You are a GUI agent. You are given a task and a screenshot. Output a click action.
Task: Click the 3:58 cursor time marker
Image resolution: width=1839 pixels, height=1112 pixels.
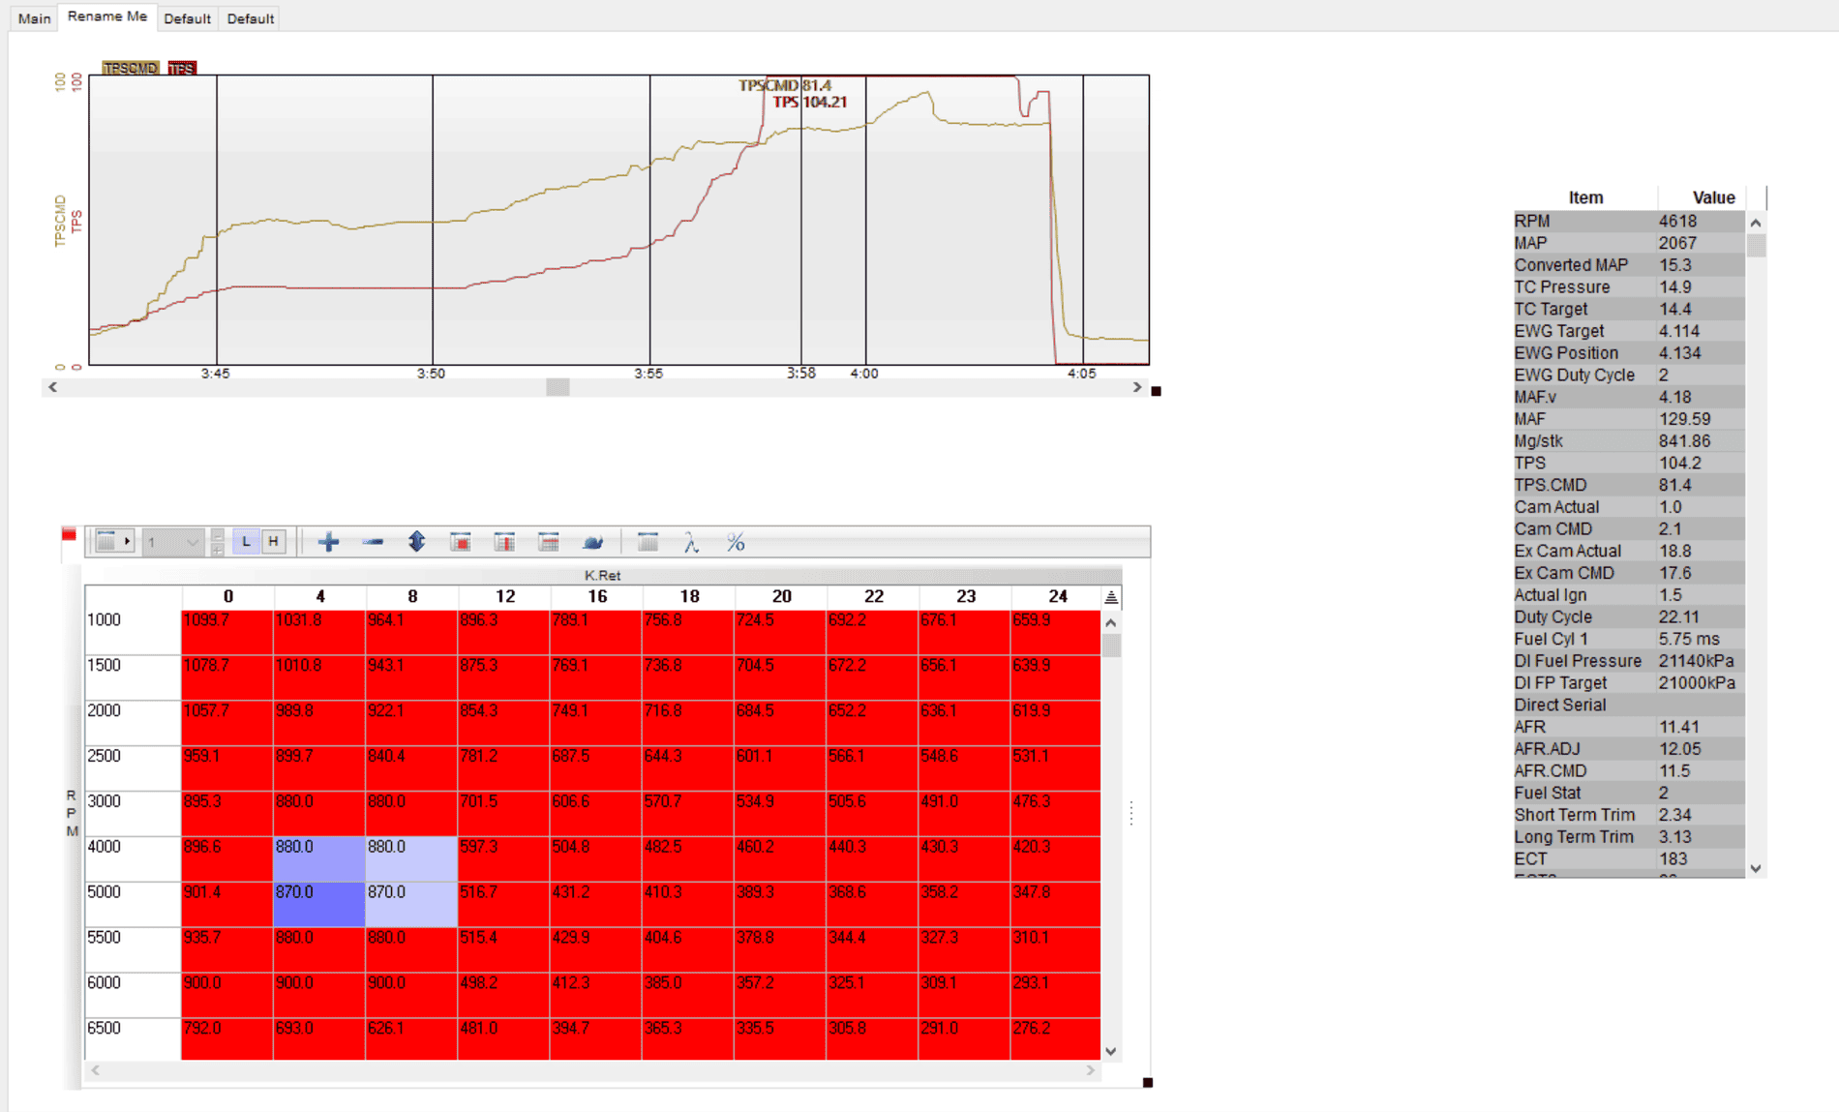(801, 374)
